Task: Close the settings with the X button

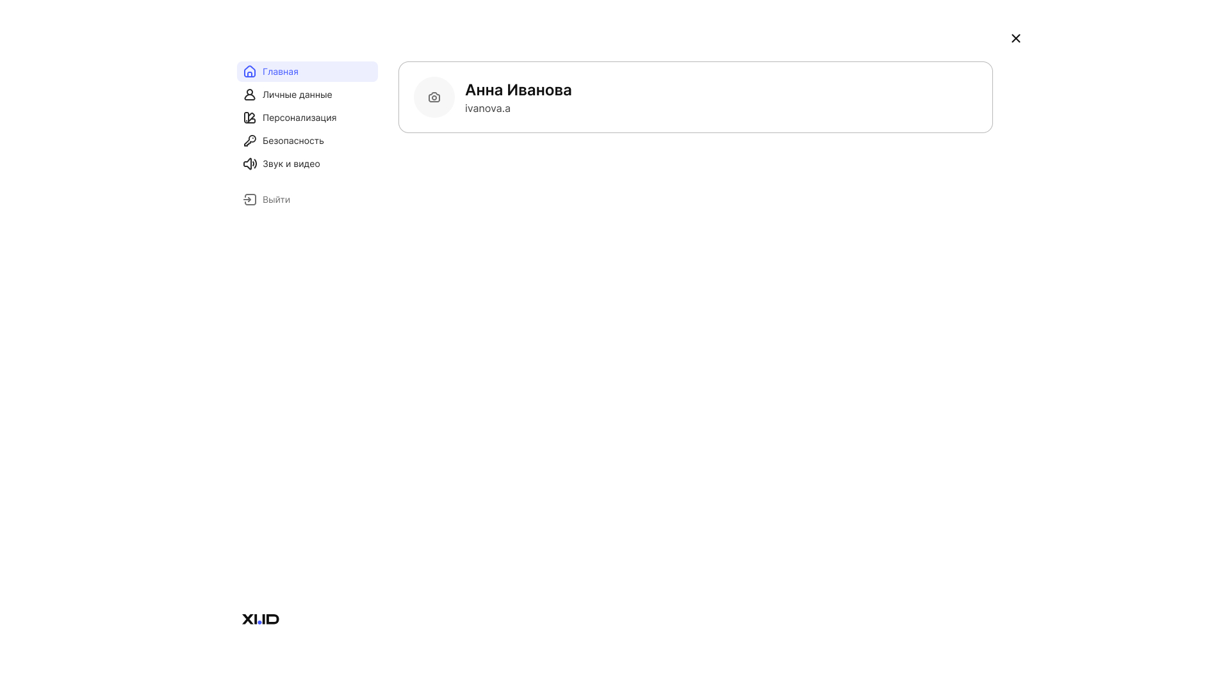Action: pyautogui.click(x=1016, y=38)
